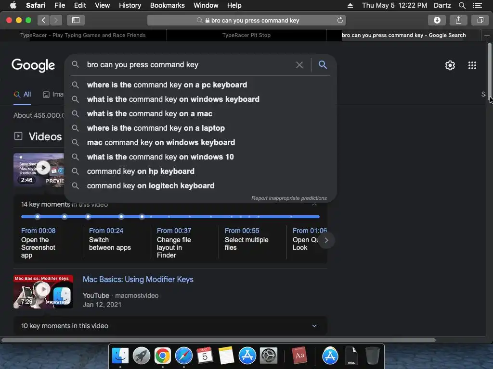
Task: Click the Safari address bar
Action: 246,20
